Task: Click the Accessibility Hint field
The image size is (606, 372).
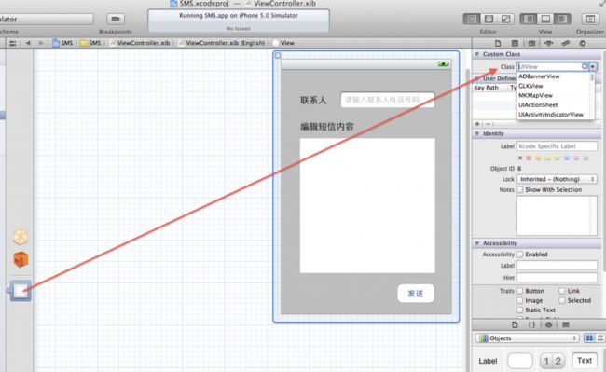Action: click(x=557, y=277)
